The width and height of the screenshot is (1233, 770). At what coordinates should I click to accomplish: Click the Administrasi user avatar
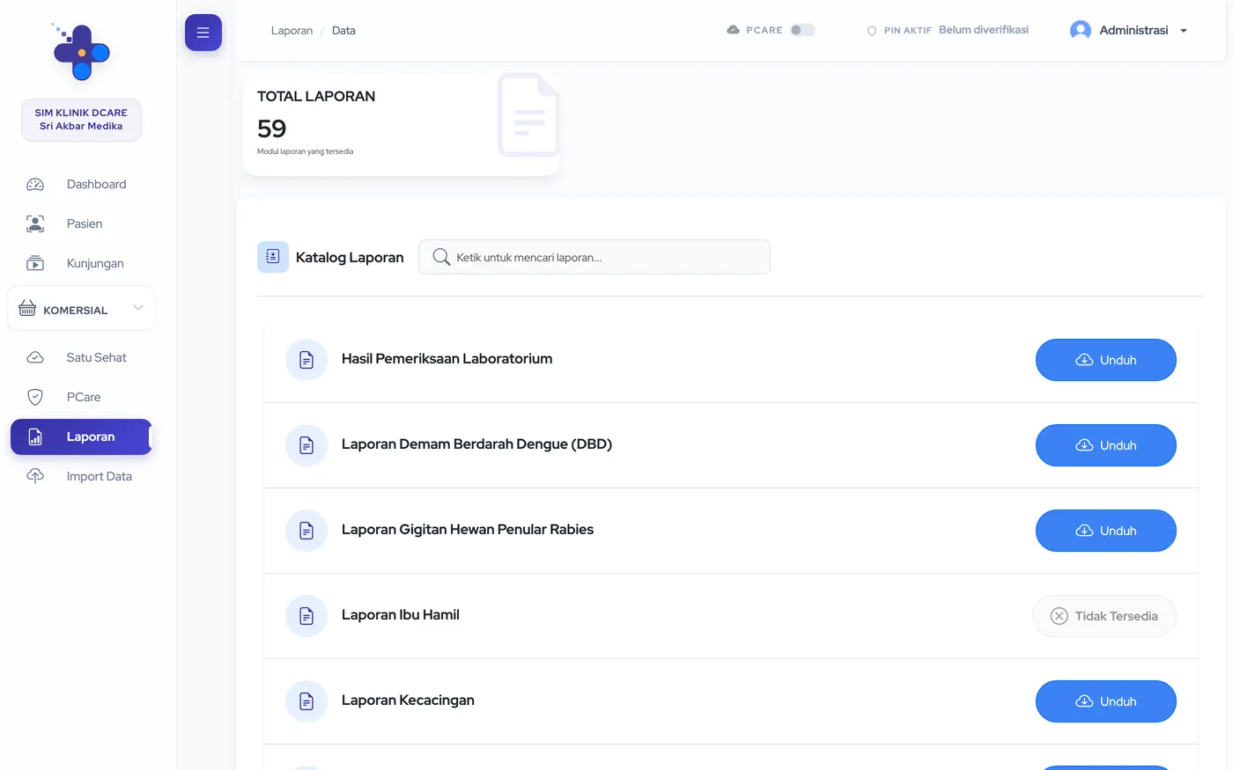1081,31
